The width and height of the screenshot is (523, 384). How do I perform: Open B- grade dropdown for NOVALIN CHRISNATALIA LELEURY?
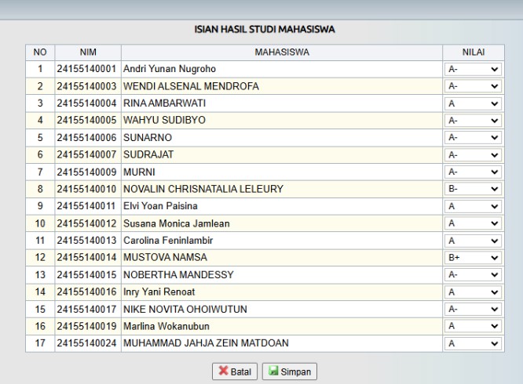474,189
